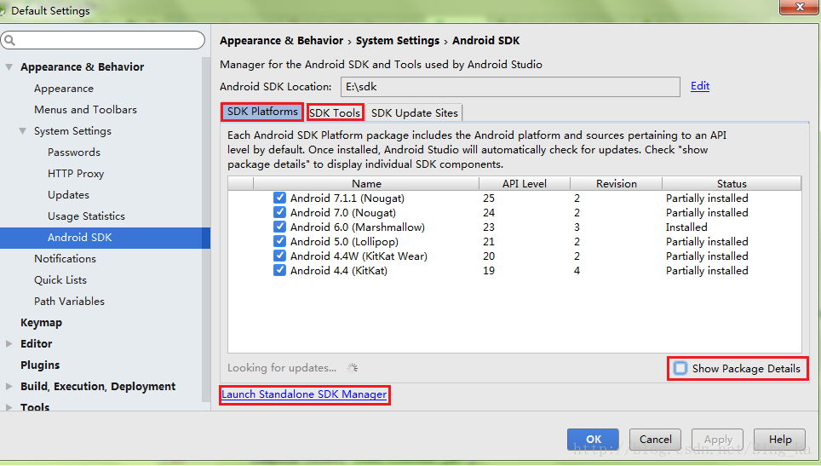Collapse the System Settings tree node

(22, 131)
